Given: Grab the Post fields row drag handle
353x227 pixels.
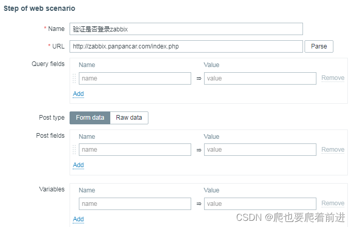Looking at the screenshot, I should (x=74, y=150).
